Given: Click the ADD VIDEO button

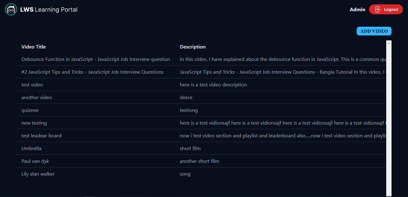Looking at the screenshot, I should click(374, 31).
